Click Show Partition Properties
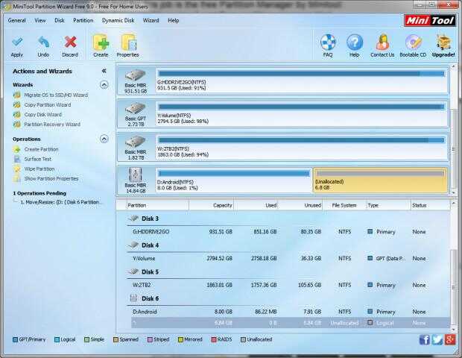 point(51,178)
